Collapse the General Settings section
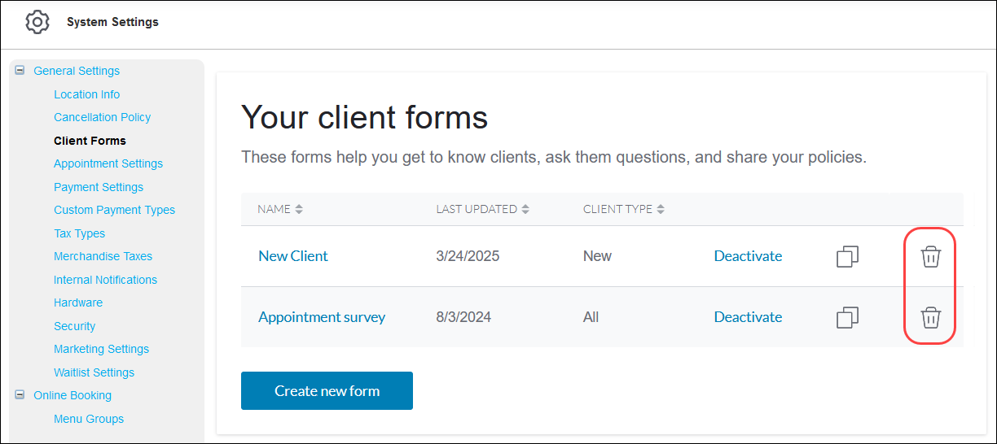This screenshot has height=444, width=997. pyautogui.click(x=20, y=71)
